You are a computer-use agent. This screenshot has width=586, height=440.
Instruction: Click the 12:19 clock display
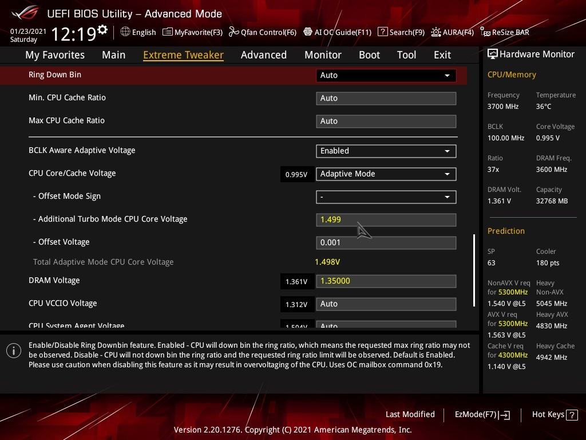[x=74, y=34]
